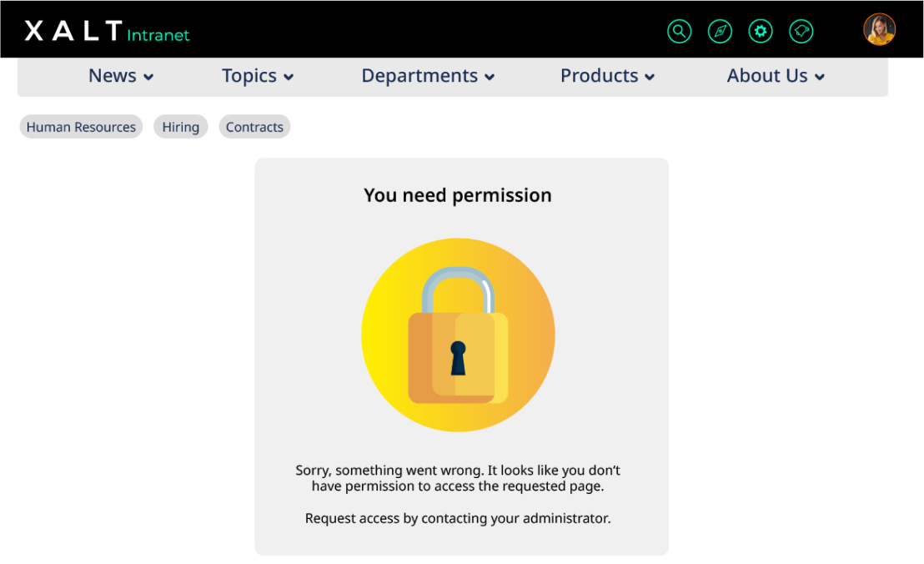The width and height of the screenshot is (924, 564).
Task: Expand the Departments chevron arrow
Action: point(490,78)
